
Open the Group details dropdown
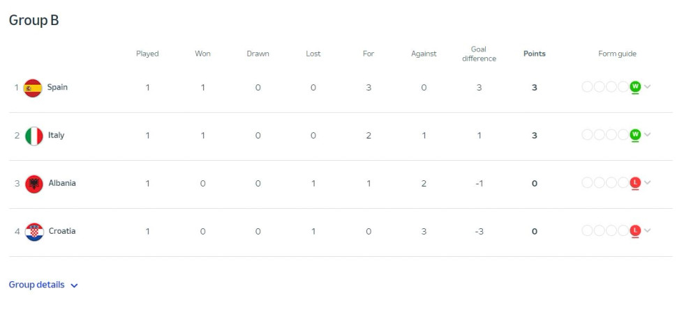point(43,285)
